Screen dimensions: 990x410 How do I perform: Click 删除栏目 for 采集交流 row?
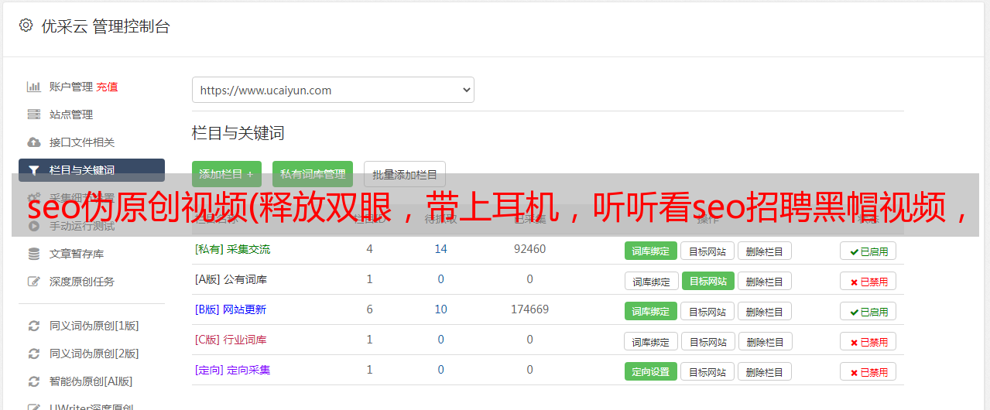point(764,251)
